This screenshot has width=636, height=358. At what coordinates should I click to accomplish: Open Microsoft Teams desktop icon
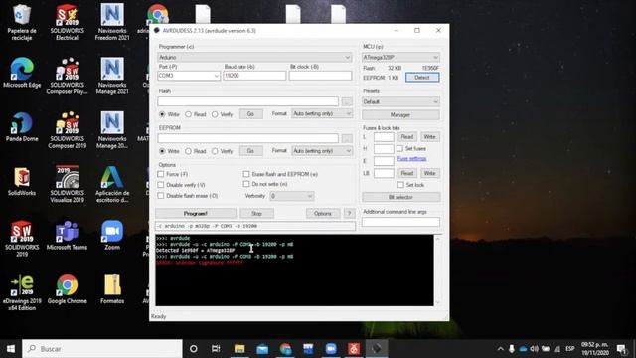point(67,236)
